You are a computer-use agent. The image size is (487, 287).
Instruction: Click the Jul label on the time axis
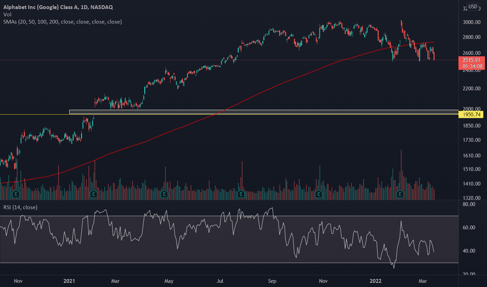(219, 281)
